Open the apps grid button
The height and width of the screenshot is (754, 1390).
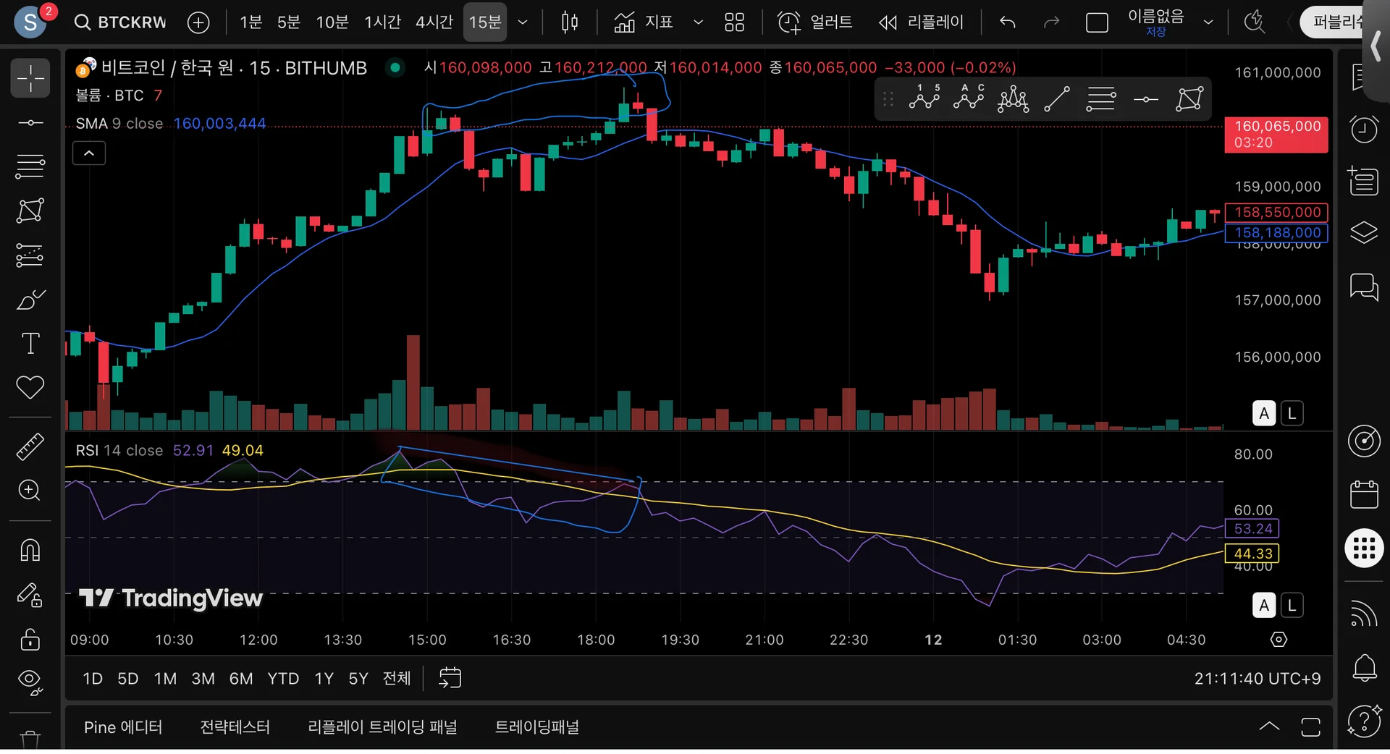pyautogui.click(x=1364, y=548)
